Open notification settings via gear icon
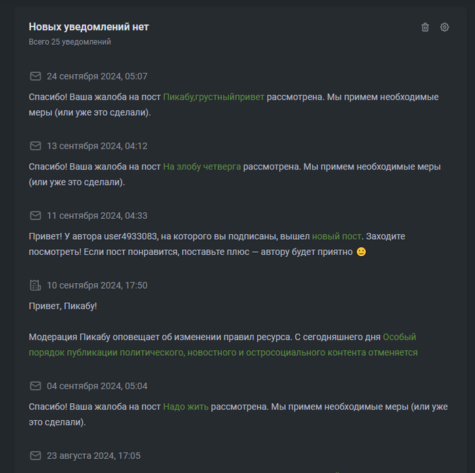 [444, 27]
